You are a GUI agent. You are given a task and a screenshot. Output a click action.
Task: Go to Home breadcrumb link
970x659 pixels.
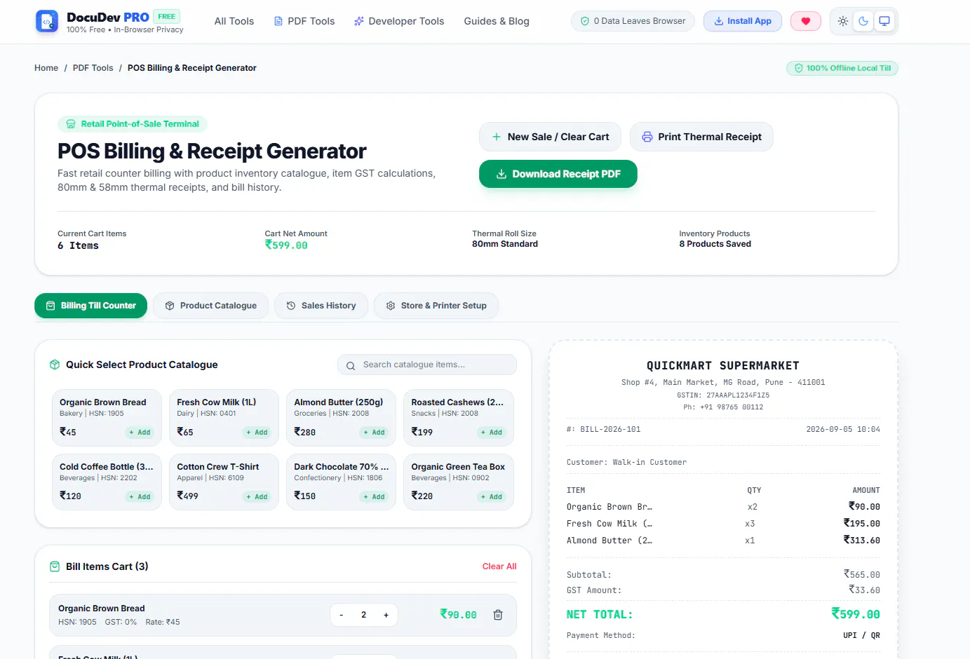[x=46, y=68]
